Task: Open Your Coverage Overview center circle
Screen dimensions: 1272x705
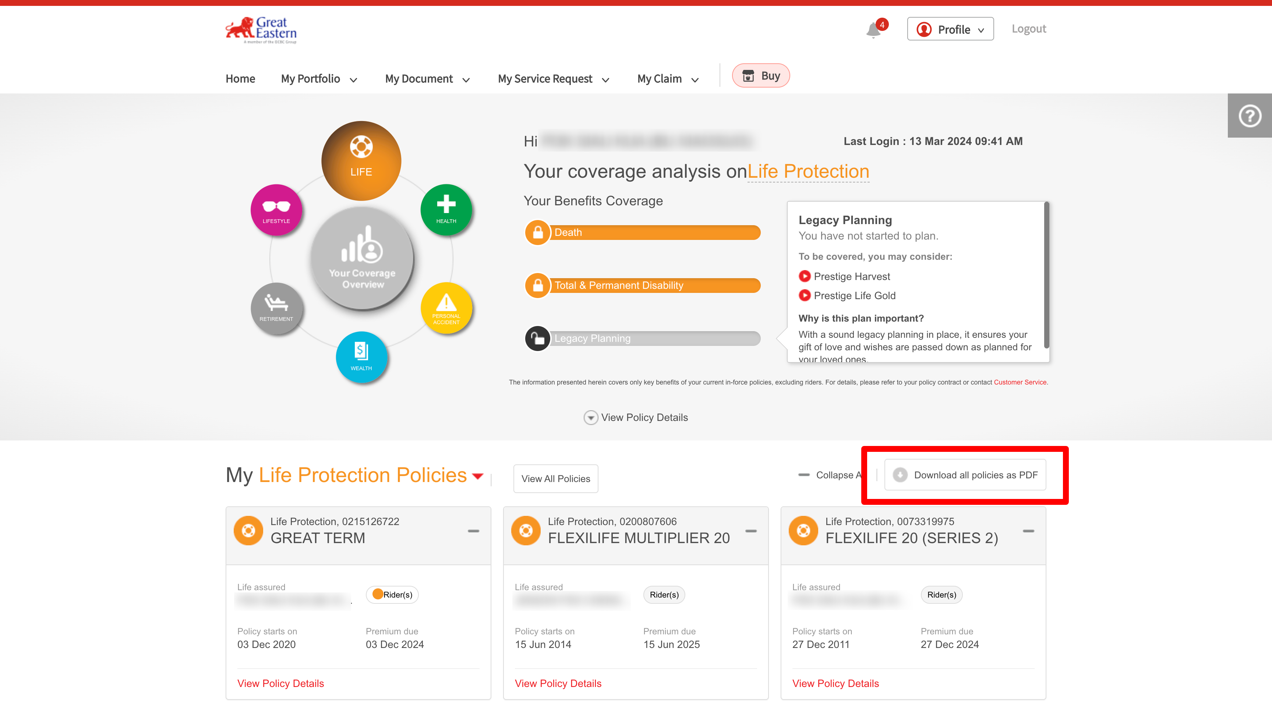Action: (362, 258)
